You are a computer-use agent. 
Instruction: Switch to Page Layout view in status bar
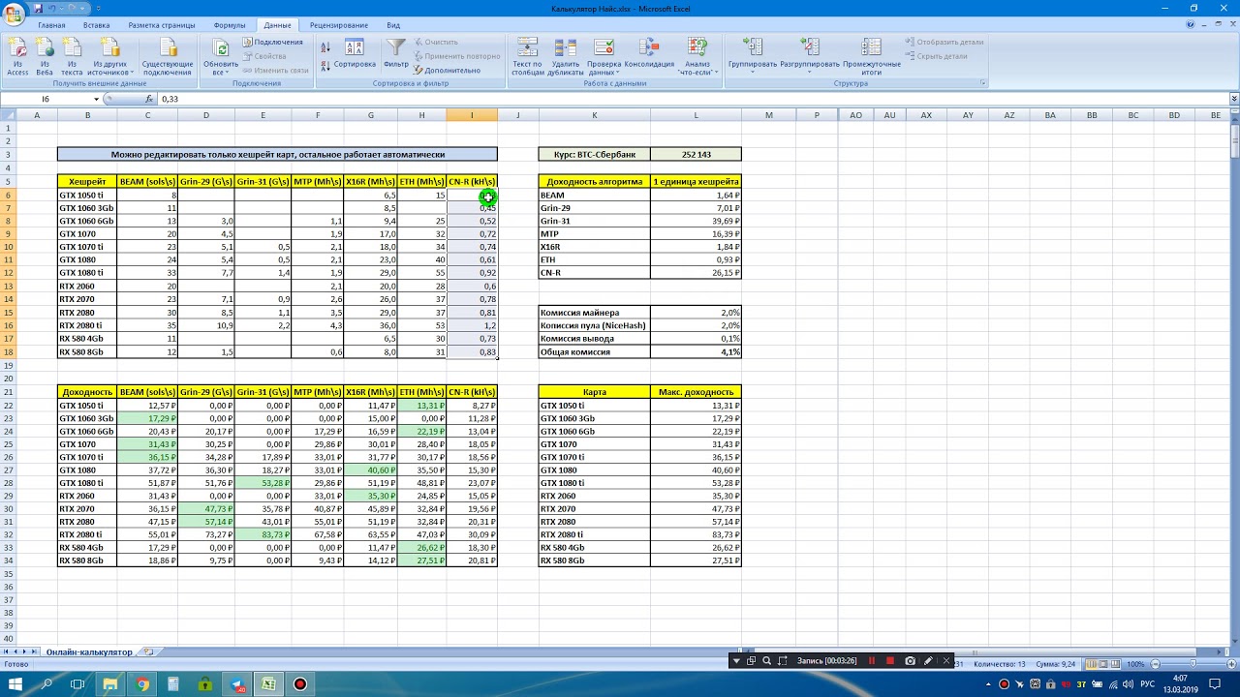[1102, 664]
